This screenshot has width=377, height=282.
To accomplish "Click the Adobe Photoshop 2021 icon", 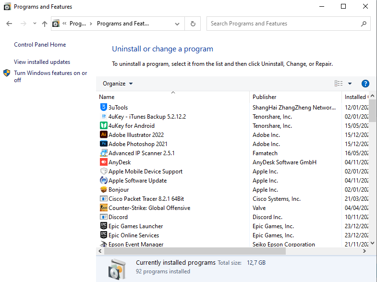I will coord(103,144).
